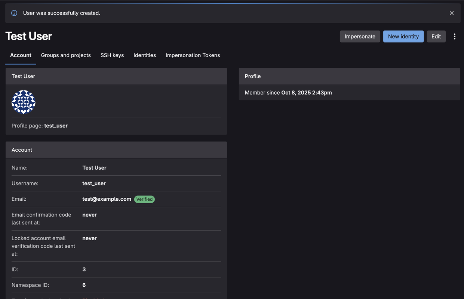Click the Profile panel header
This screenshot has height=299, width=464.
pyautogui.click(x=253, y=76)
